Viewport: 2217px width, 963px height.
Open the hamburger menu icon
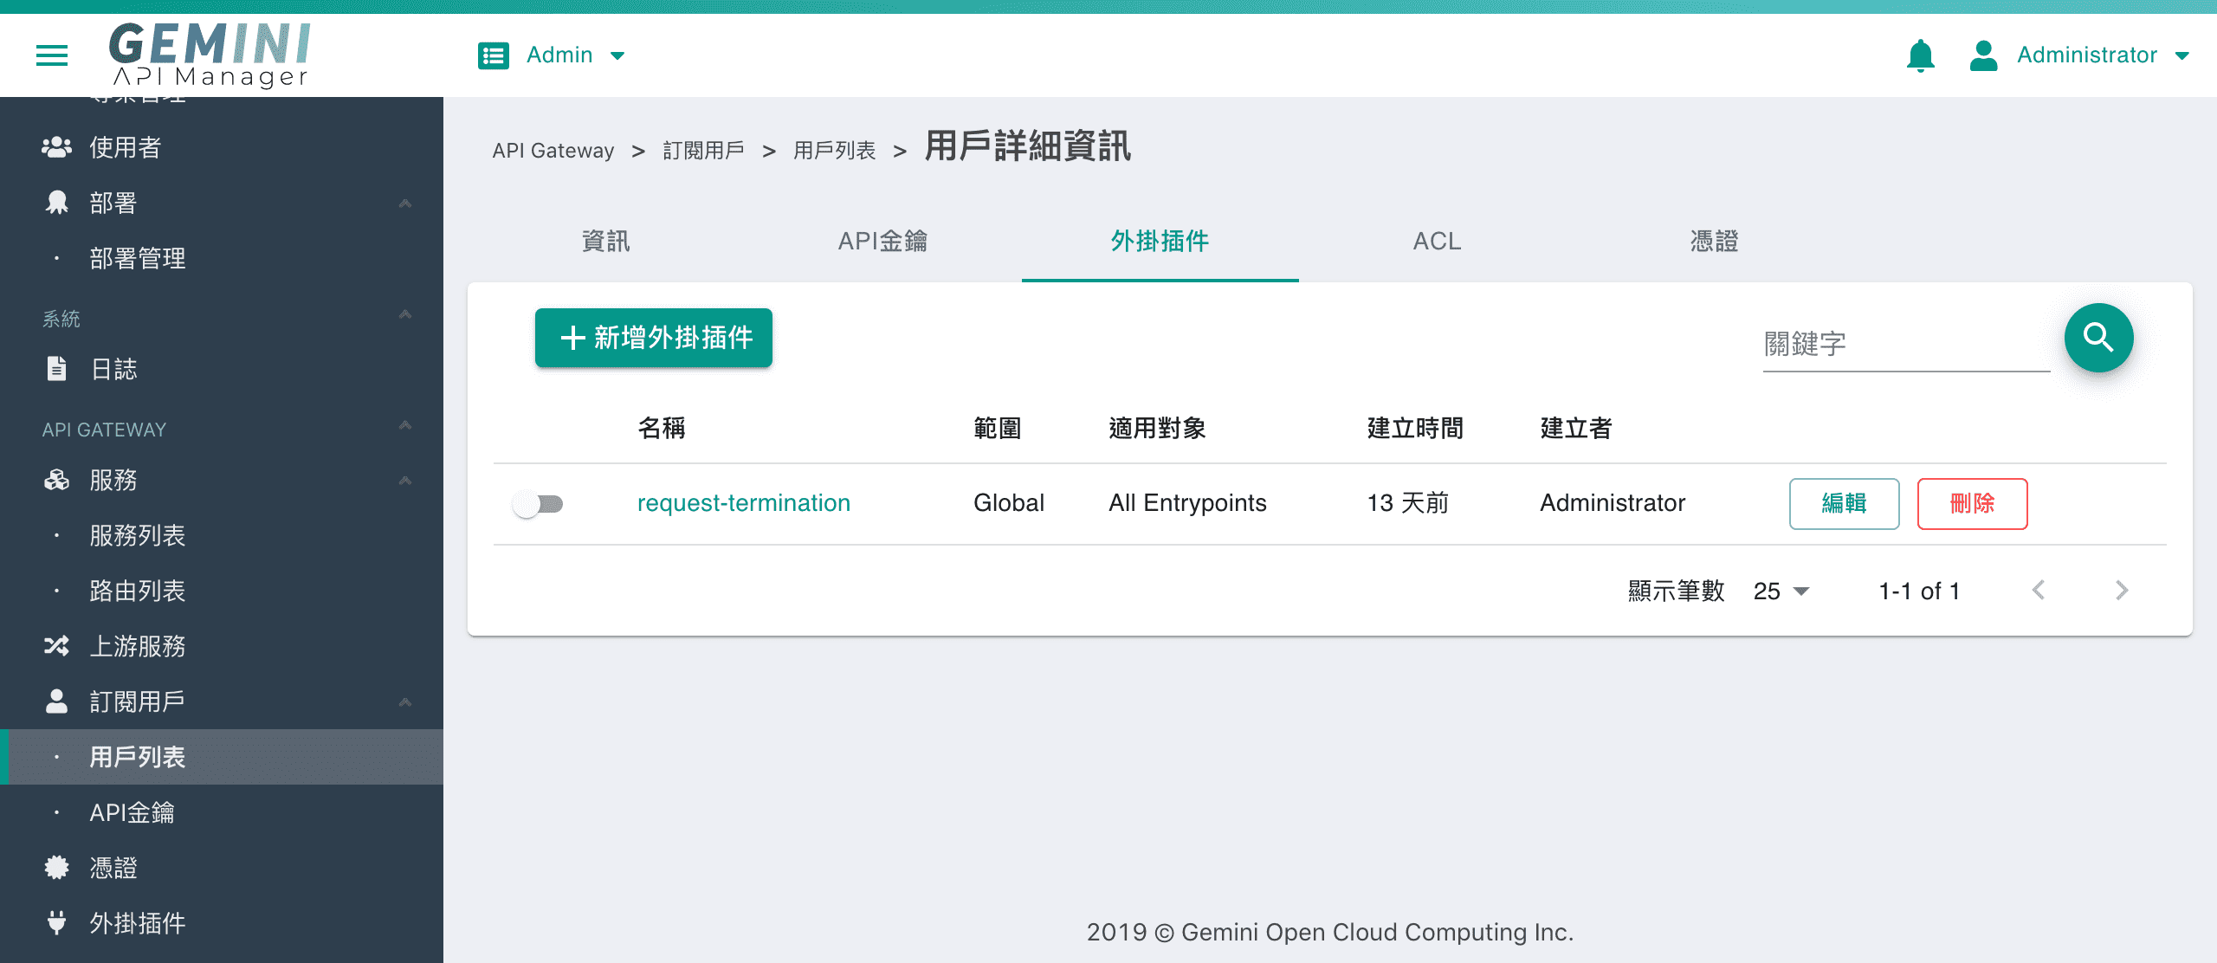click(52, 55)
